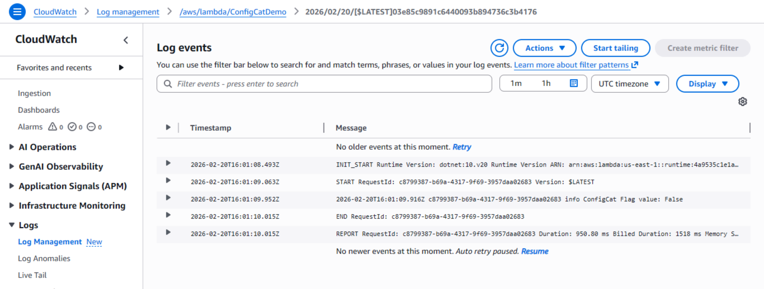The height and width of the screenshot is (289, 764).
Task: Go to Live Tail page
Action: click(x=32, y=275)
